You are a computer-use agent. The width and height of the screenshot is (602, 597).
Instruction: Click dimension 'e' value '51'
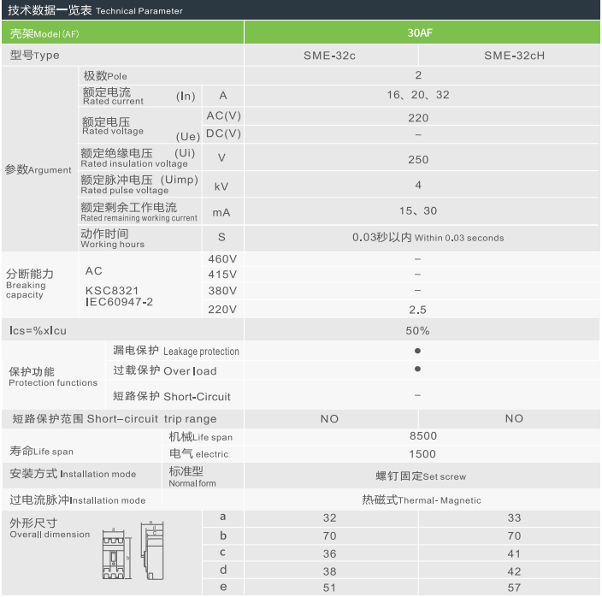(x=330, y=588)
